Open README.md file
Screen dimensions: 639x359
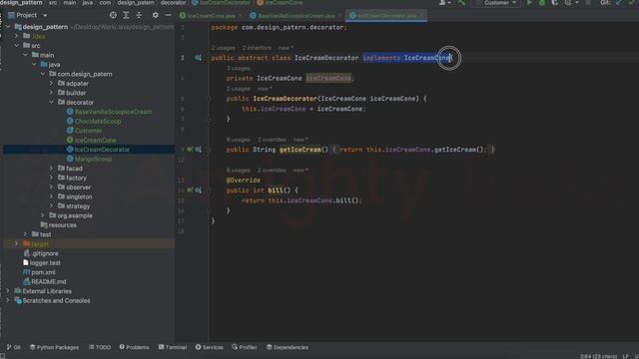[x=44, y=281]
